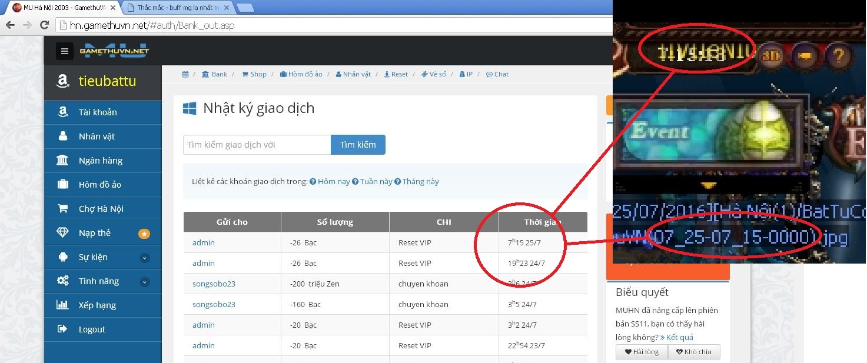Click the address bar showing hn.gamethuvn.net
Screen dimensions: 867x363
click(x=333, y=25)
